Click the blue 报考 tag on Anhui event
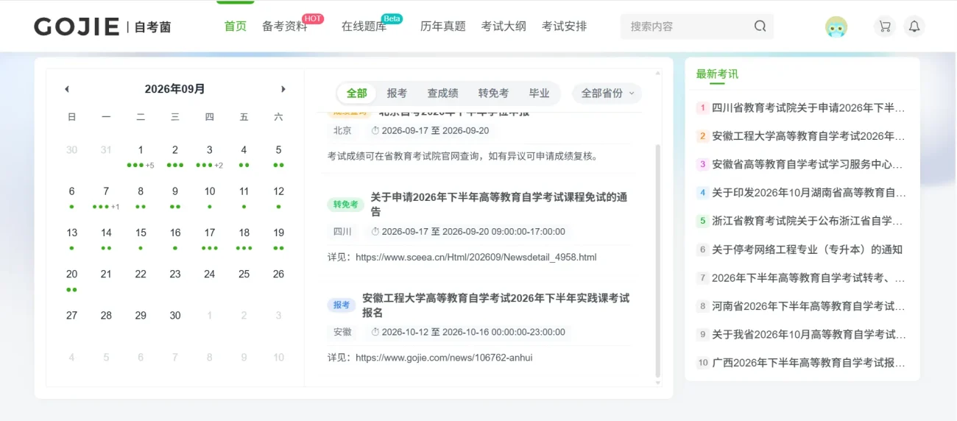 coord(342,305)
